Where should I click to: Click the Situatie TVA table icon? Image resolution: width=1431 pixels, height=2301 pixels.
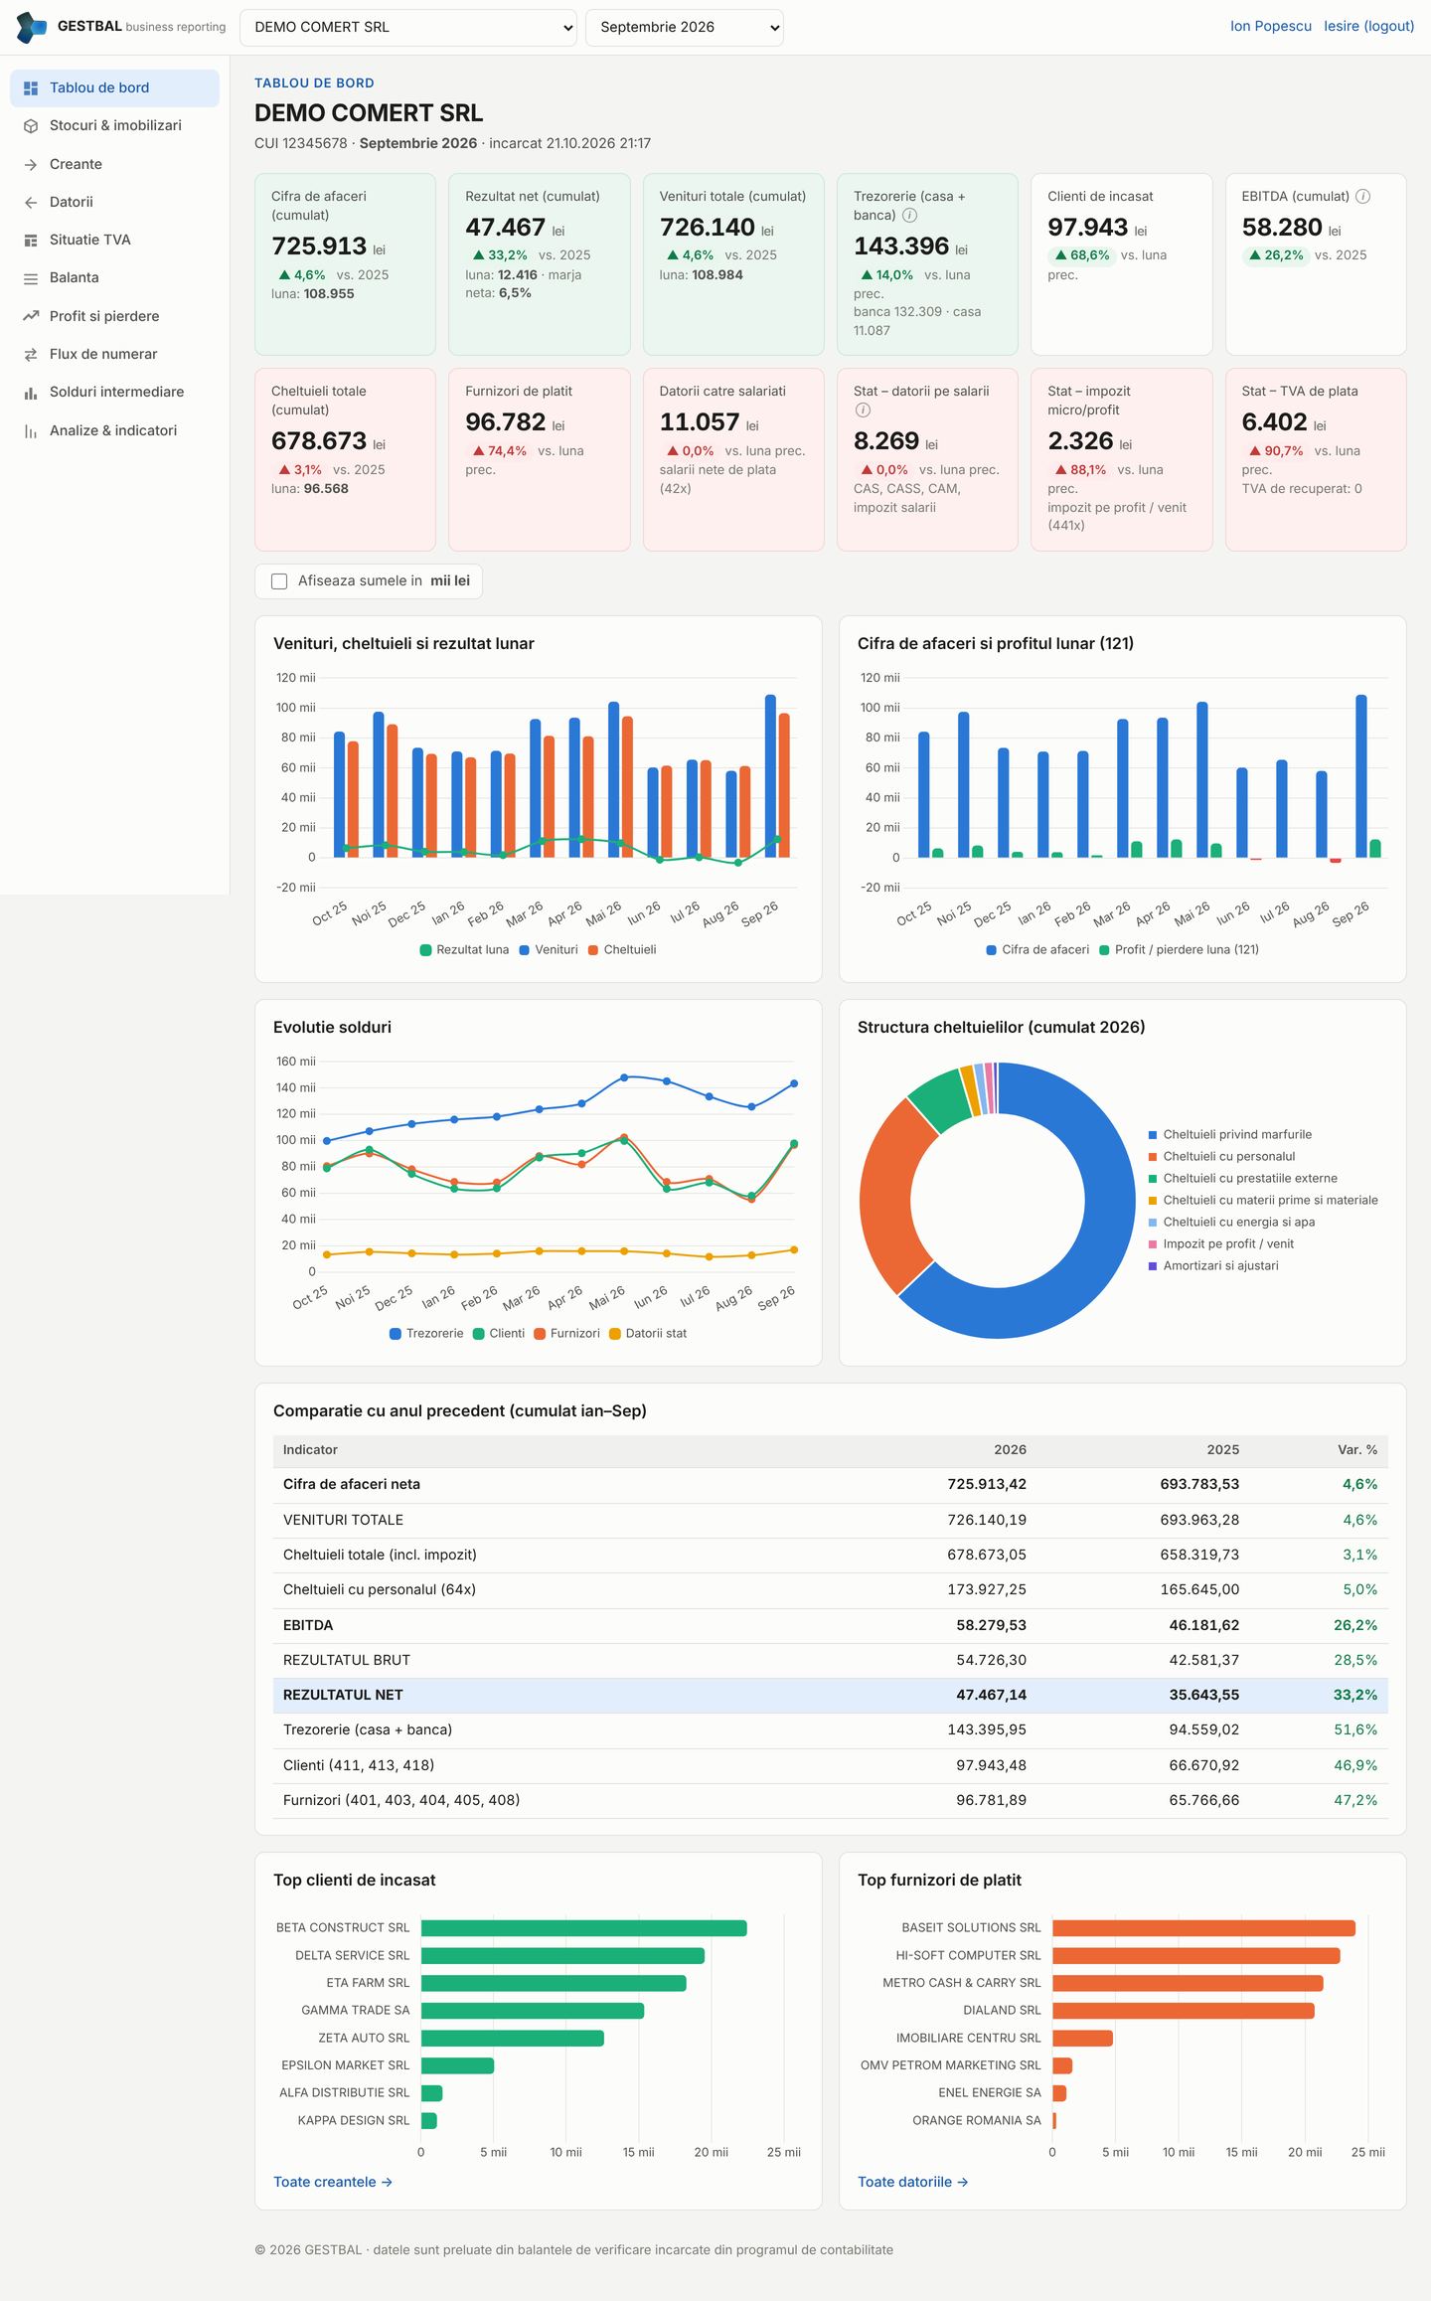tap(31, 241)
